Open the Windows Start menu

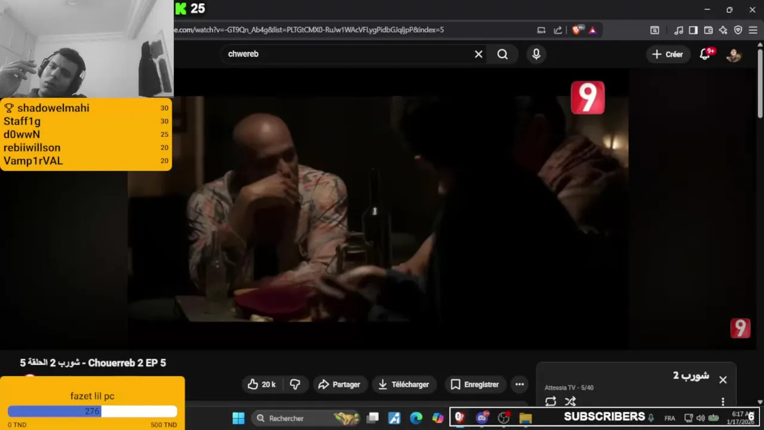[238, 418]
